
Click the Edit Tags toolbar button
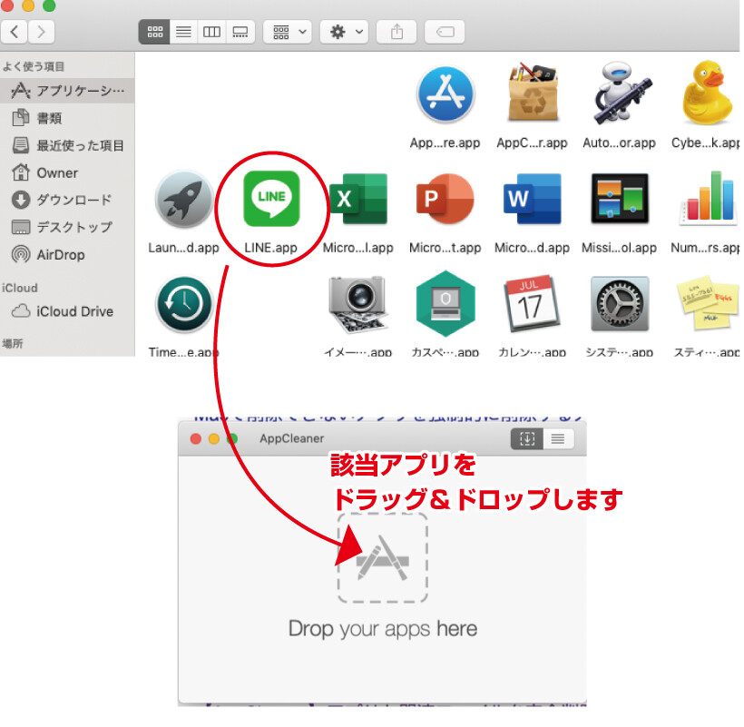pos(444,32)
